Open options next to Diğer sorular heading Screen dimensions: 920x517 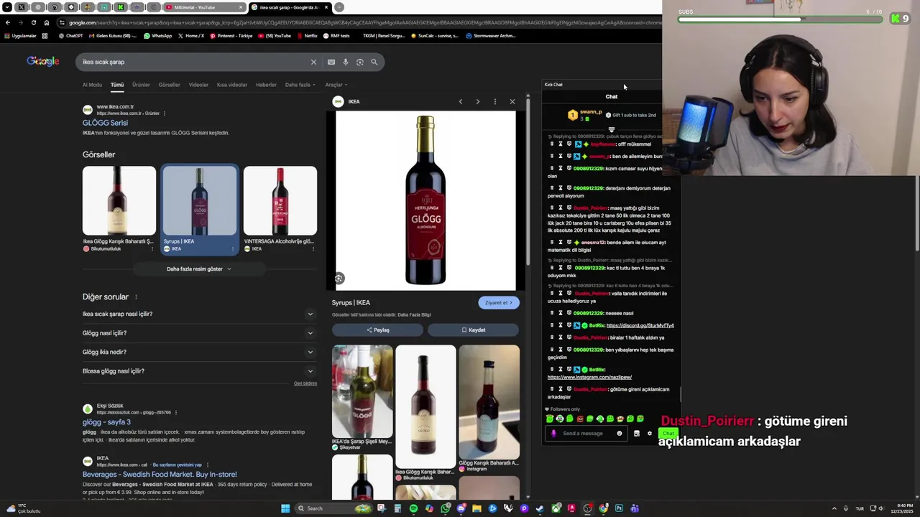pos(136,297)
